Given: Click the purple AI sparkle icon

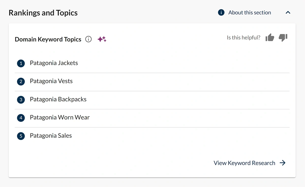Looking at the screenshot, I should click(x=102, y=39).
